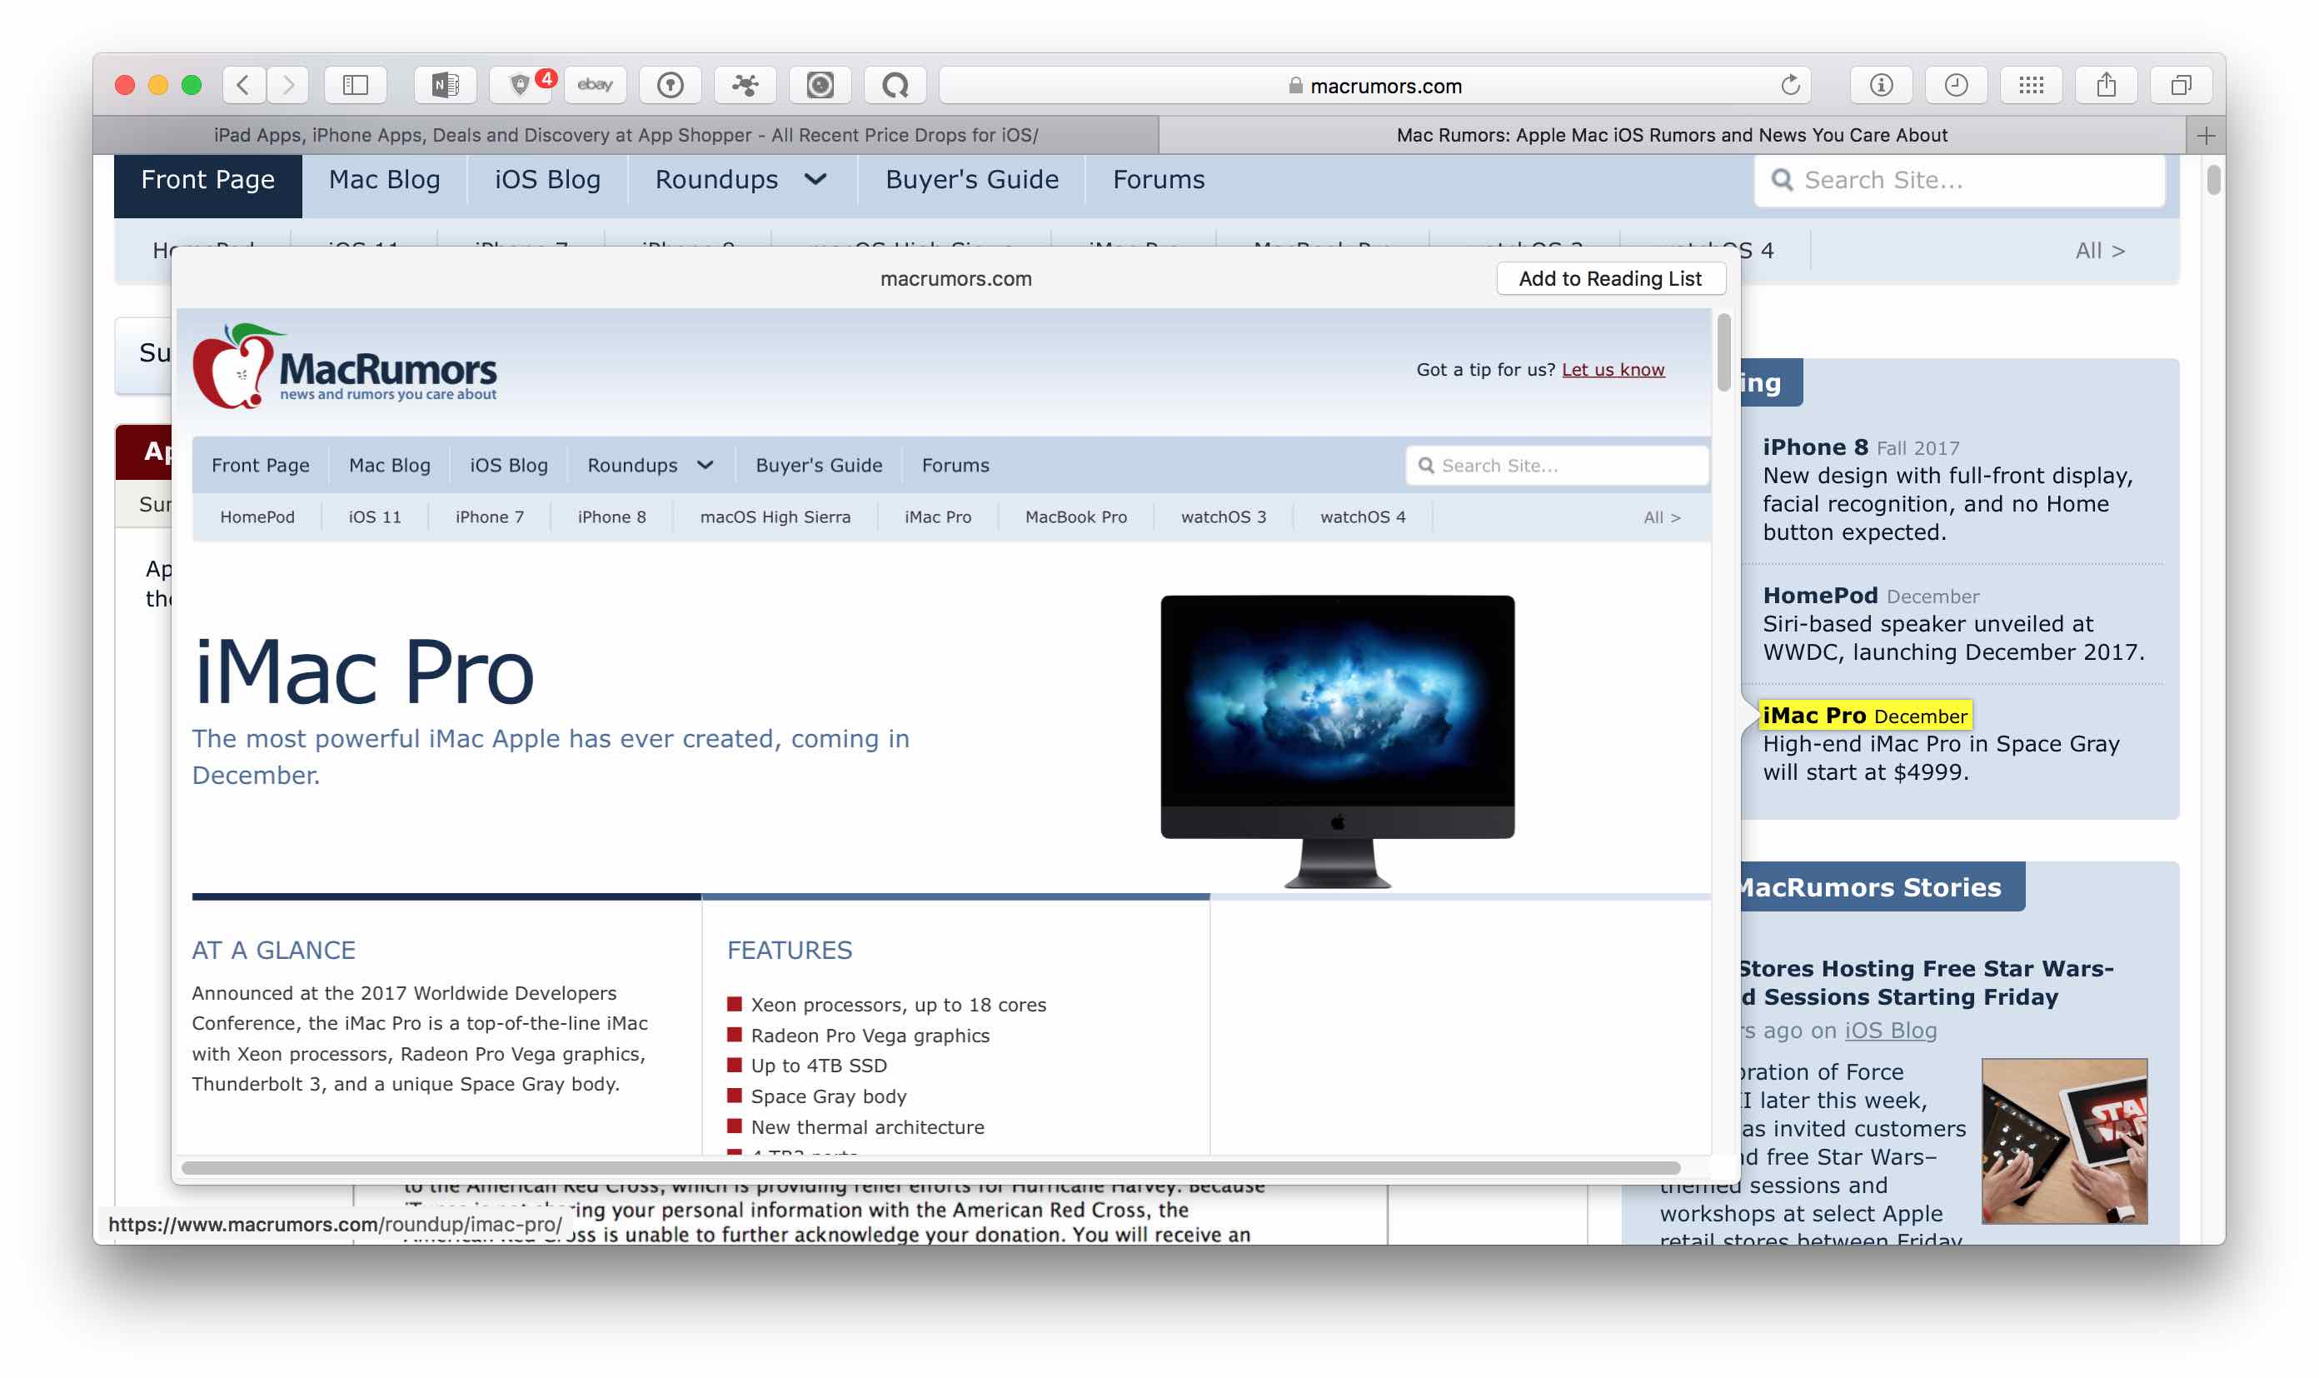Open the highlighted iMac Pro December sidebar link
Screen dimensions: 2319x1378
click(1864, 716)
